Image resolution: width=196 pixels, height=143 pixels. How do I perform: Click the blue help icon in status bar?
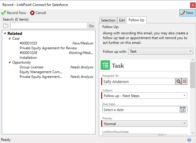click(189, 139)
